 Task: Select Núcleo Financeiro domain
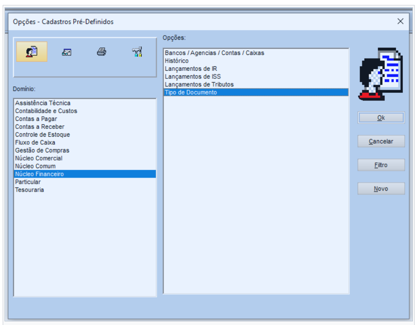click(x=84, y=174)
